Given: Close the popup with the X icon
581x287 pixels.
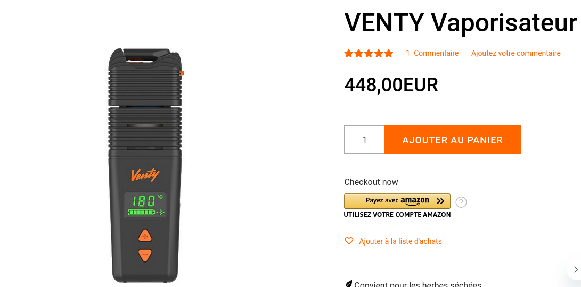Looking at the screenshot, I should tap(577, 269).
